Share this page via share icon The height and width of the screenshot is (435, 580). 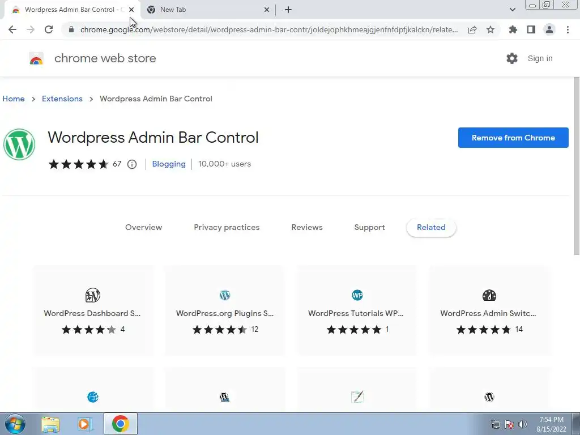coord(472,29)
